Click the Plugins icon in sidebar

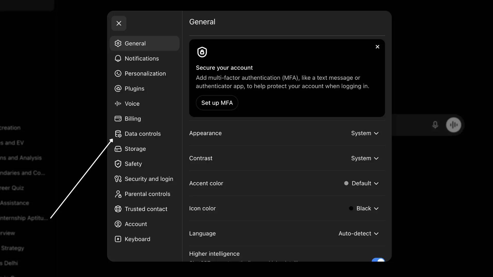pos(118,88)
